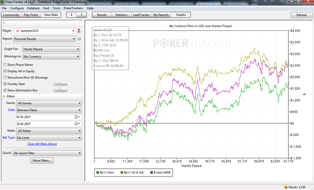Click Configure link next to Overlay Stats
Screen dimensions: 314x190
61,84
